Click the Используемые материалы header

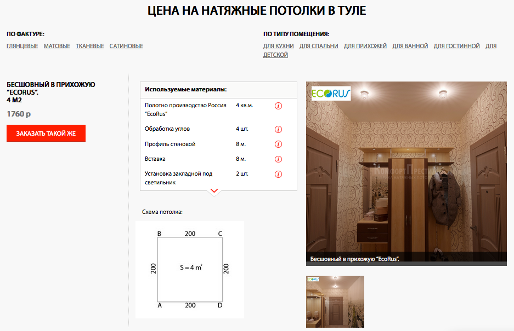186,89
